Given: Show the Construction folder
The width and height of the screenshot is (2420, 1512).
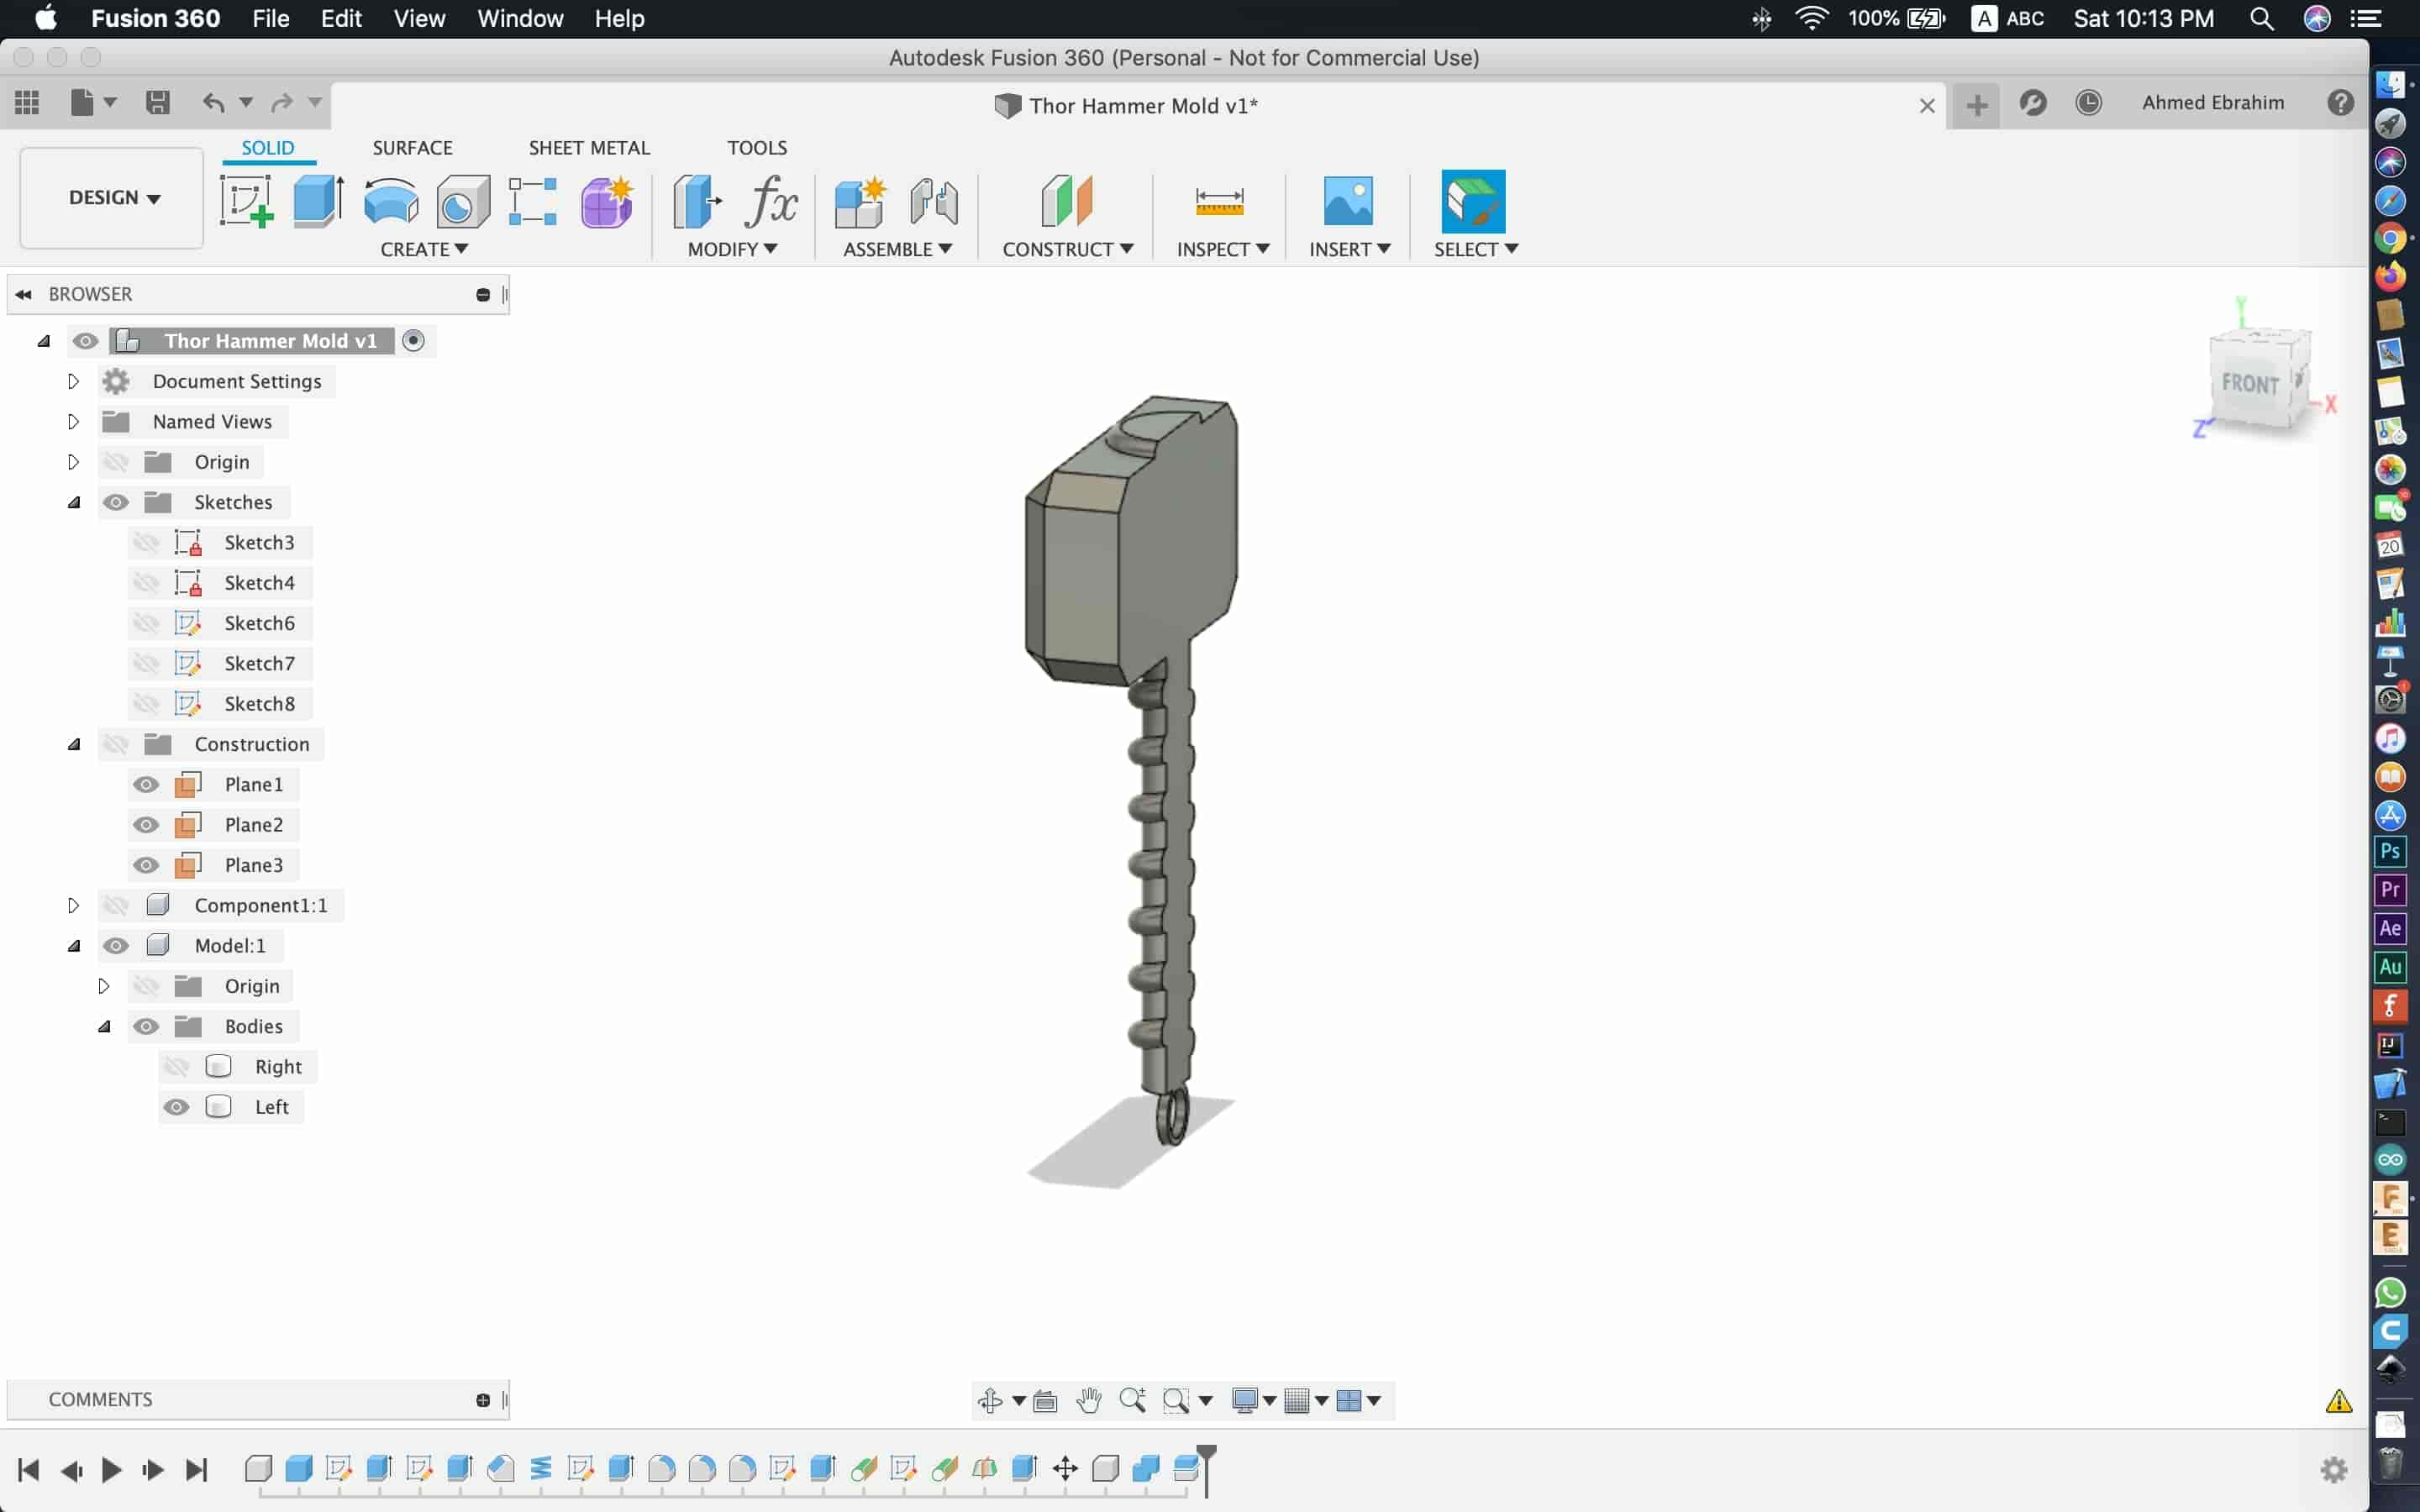Looking at the screenshot, I should (x=116, y=744).
